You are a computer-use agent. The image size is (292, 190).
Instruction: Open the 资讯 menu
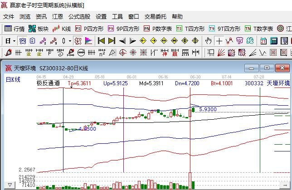(x=41, y=17)
